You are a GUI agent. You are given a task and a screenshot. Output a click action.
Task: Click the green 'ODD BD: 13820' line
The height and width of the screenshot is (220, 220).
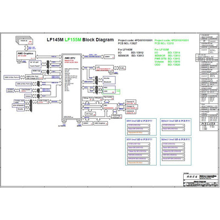(167, 65)
